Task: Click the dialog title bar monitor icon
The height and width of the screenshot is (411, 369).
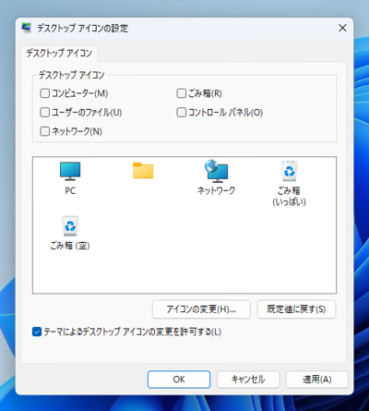Action: [27, 28]
